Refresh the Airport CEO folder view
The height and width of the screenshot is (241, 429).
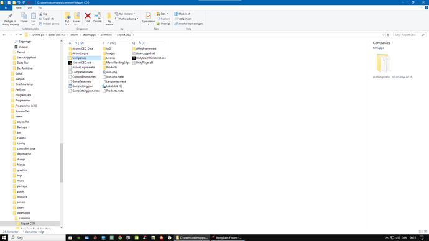coord(388,35)
